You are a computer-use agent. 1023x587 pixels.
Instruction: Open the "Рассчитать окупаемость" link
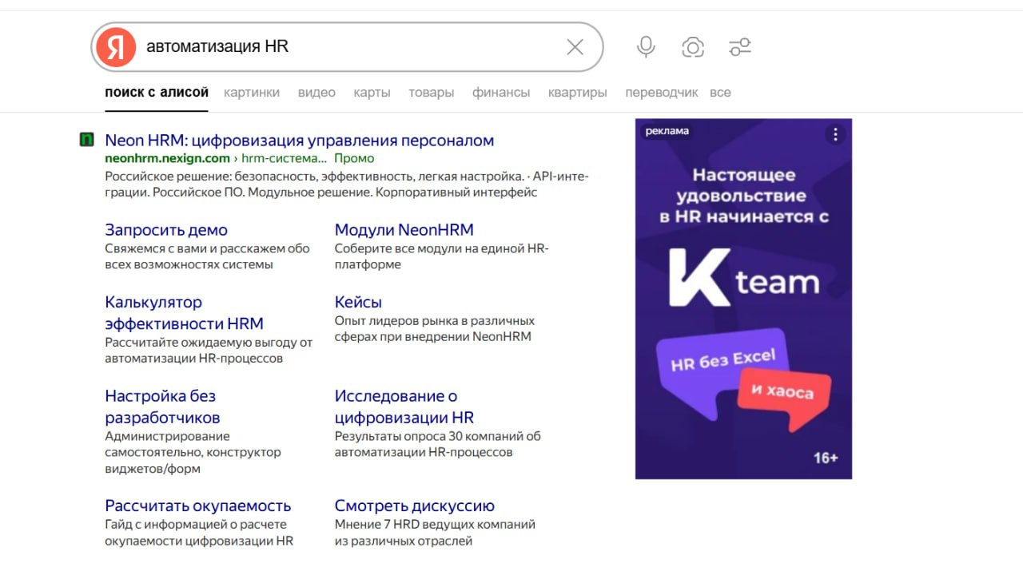[x=198, y=506]
